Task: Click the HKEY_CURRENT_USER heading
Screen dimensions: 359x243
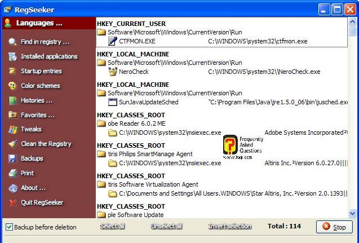Action: (x=131, y=24)
